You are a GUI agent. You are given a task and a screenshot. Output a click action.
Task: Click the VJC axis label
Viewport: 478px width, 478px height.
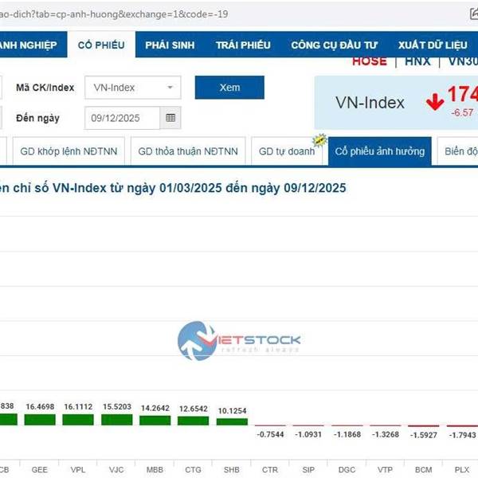point(116,469)
